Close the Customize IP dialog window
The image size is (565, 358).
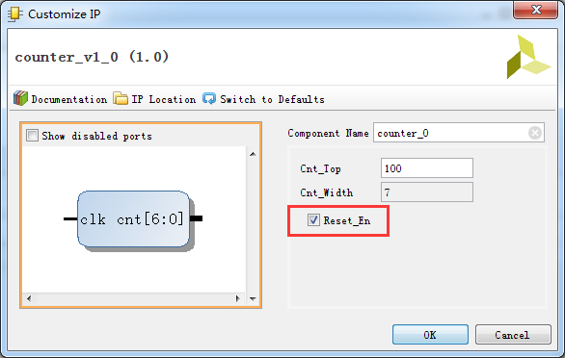(536, 10)
